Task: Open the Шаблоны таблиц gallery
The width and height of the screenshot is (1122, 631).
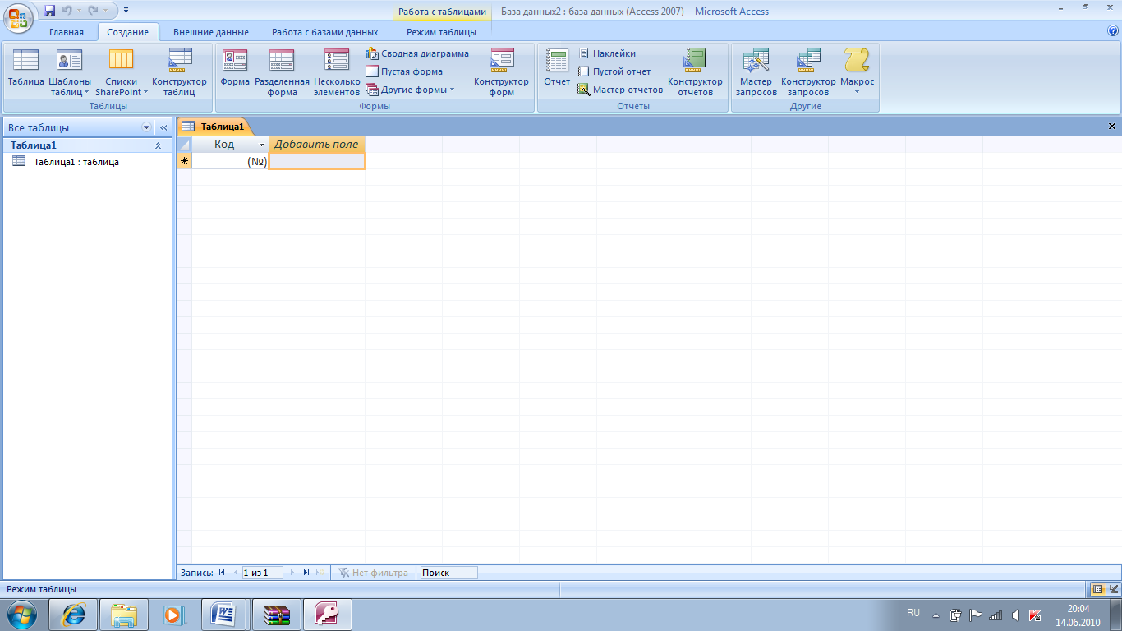Action: [x=70, y=72]
